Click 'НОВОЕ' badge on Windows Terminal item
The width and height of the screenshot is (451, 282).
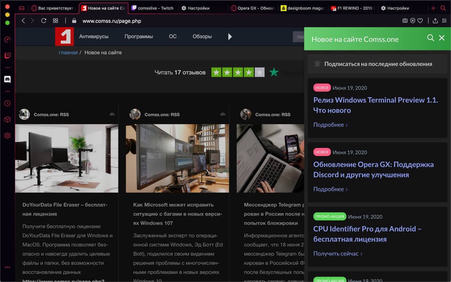coord(322,88)
